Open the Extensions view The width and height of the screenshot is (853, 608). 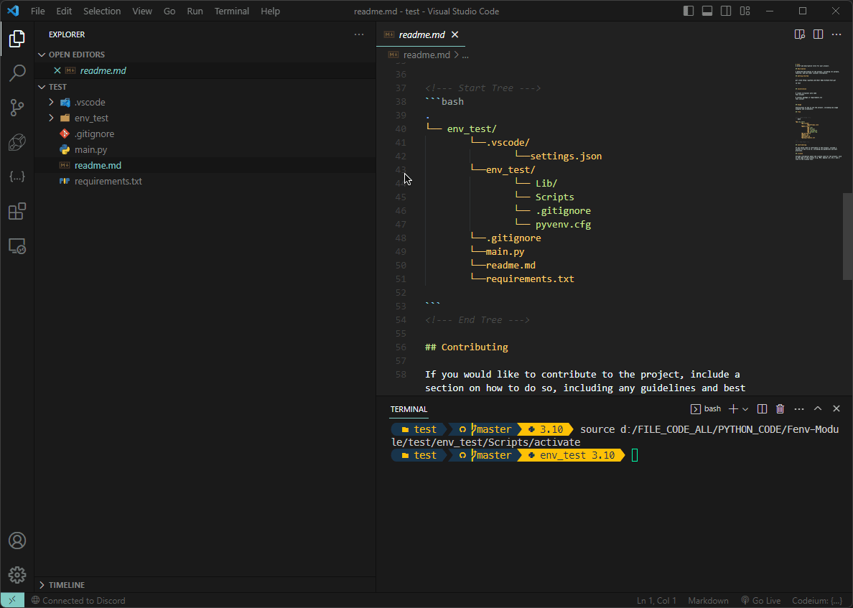[x=17, y=211]
